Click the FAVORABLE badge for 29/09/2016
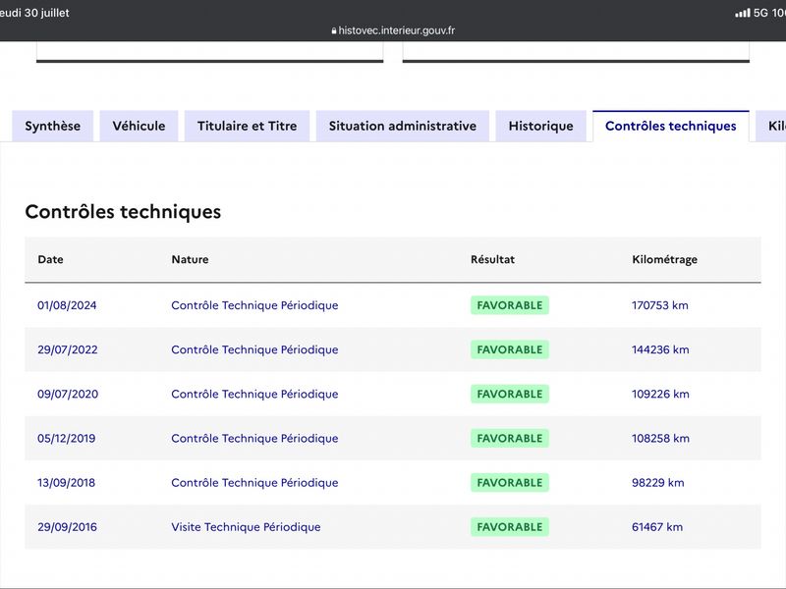Image resolution: width=786 pixels, height=589 pixels. tap(510, 527)
